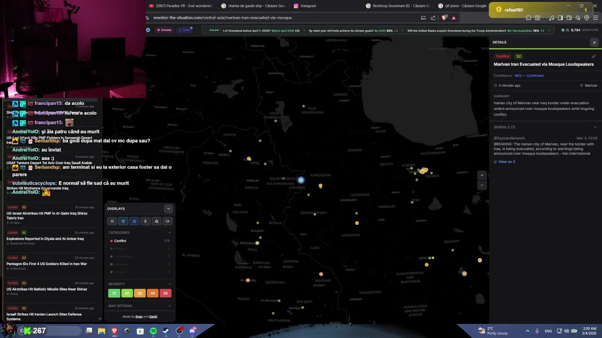Switch ENG input language indicator
Screen dimensions: 602x338
[548, 331]
